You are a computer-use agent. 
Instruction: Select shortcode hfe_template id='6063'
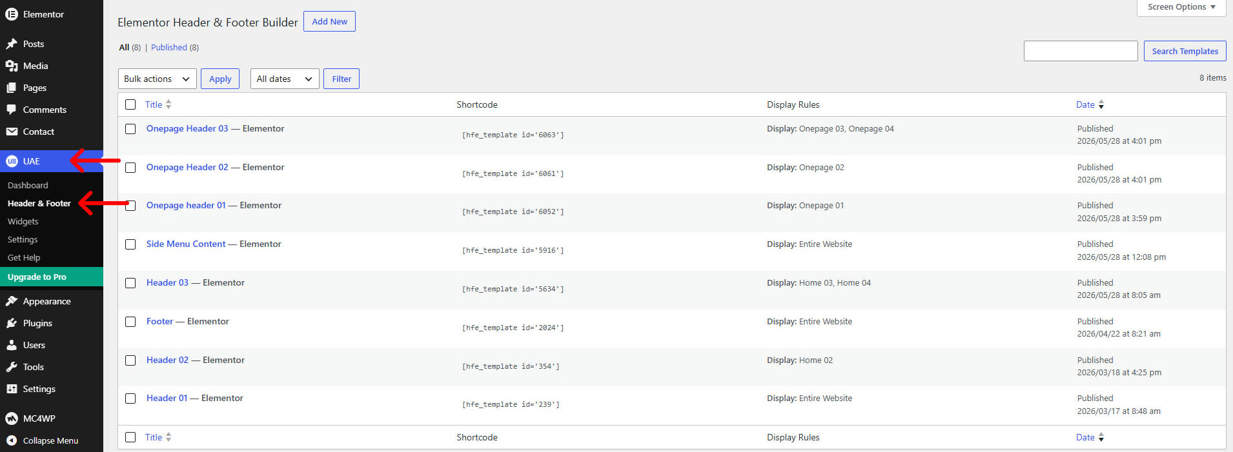point(513,135)
